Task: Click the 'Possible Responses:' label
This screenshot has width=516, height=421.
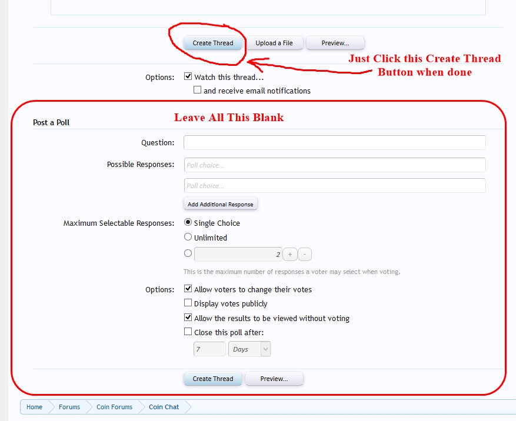Action: (x=141, y=165)
